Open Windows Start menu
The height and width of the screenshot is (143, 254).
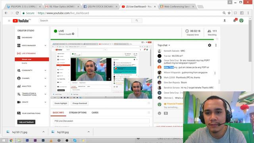(4, 140)
